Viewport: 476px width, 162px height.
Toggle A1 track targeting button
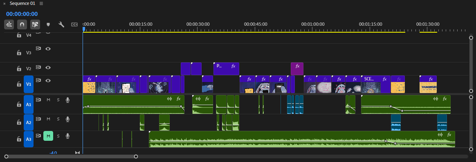(x=29, y=104)
